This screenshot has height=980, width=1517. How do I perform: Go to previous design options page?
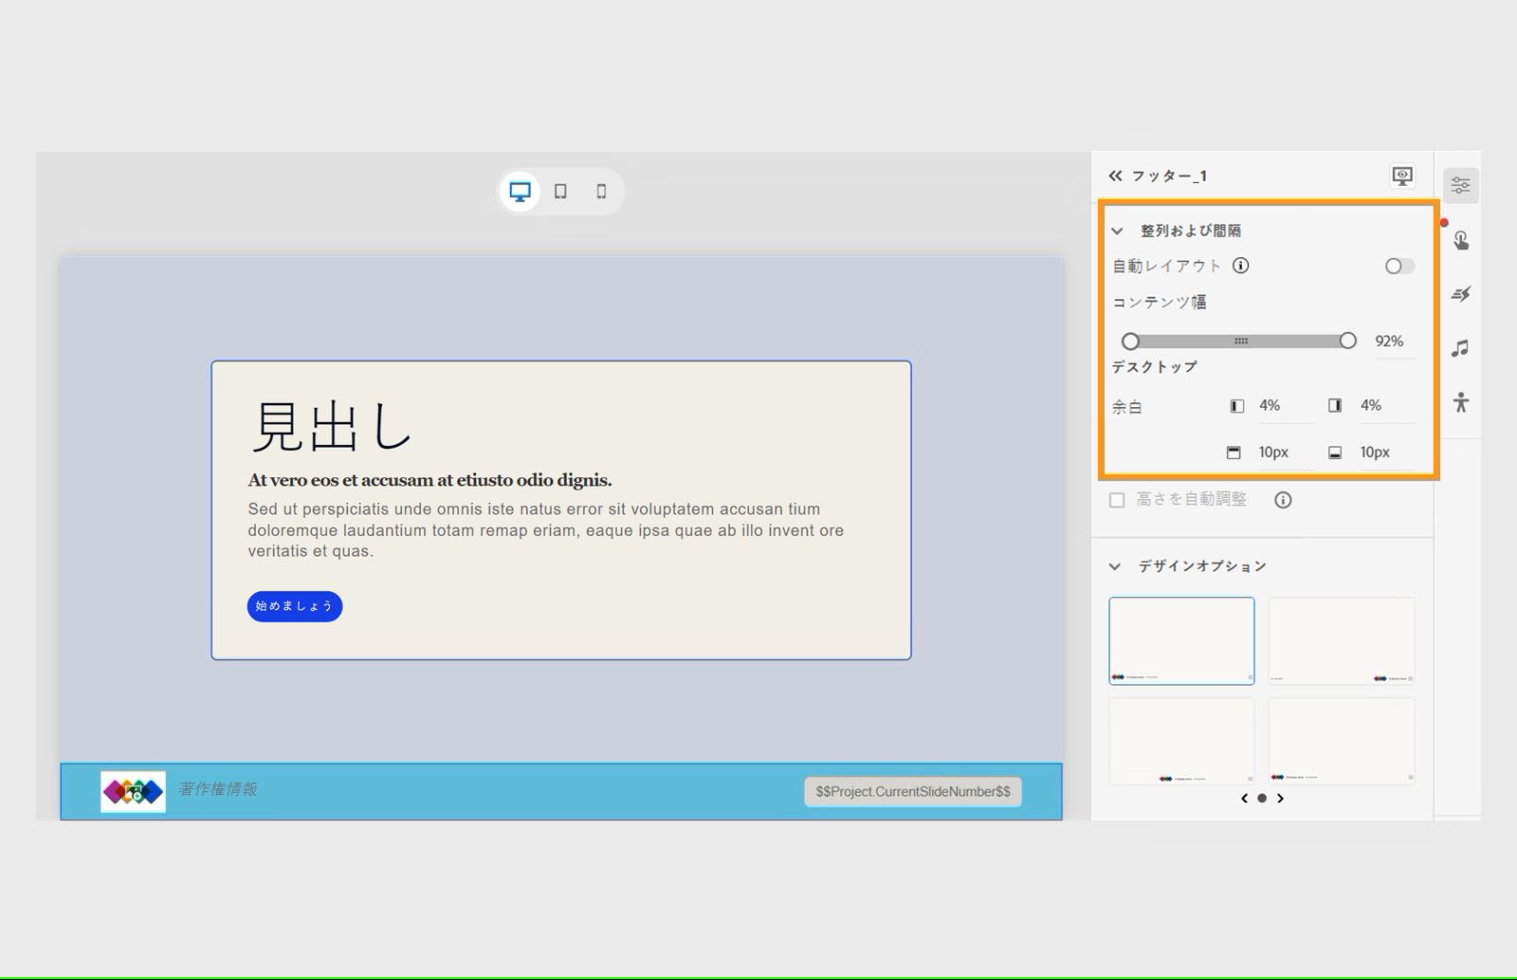click(1244, 799)
